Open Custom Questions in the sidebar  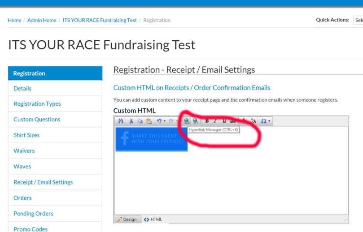37,120
